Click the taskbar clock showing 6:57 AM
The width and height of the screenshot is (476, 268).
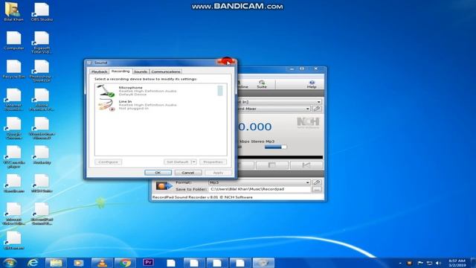point(457,263)
